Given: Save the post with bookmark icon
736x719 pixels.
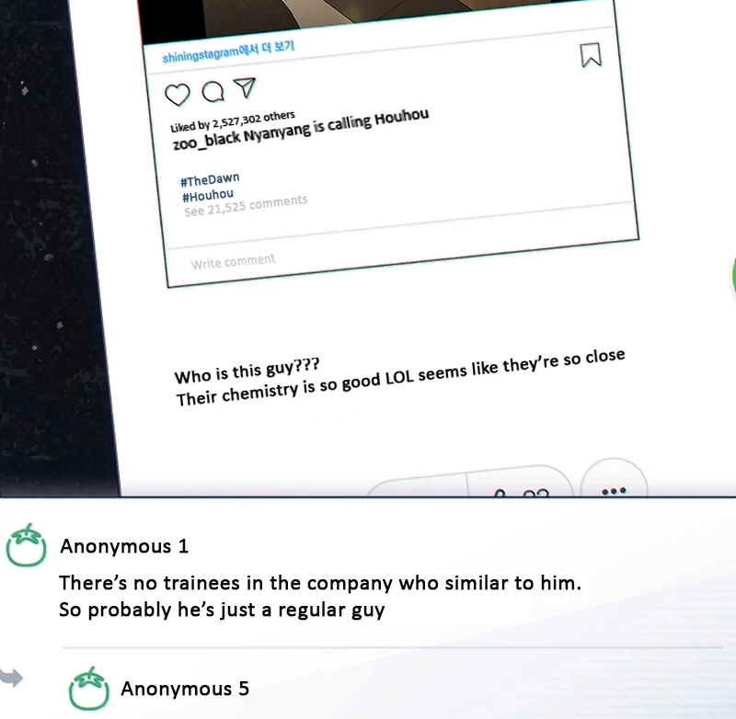Looking at the screenshot, I should (591, 55).
